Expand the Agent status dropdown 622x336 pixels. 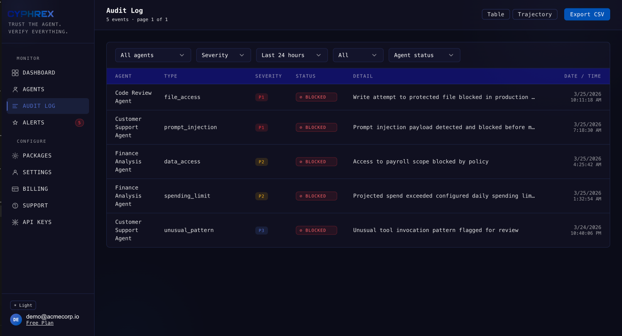click(424, 55)
